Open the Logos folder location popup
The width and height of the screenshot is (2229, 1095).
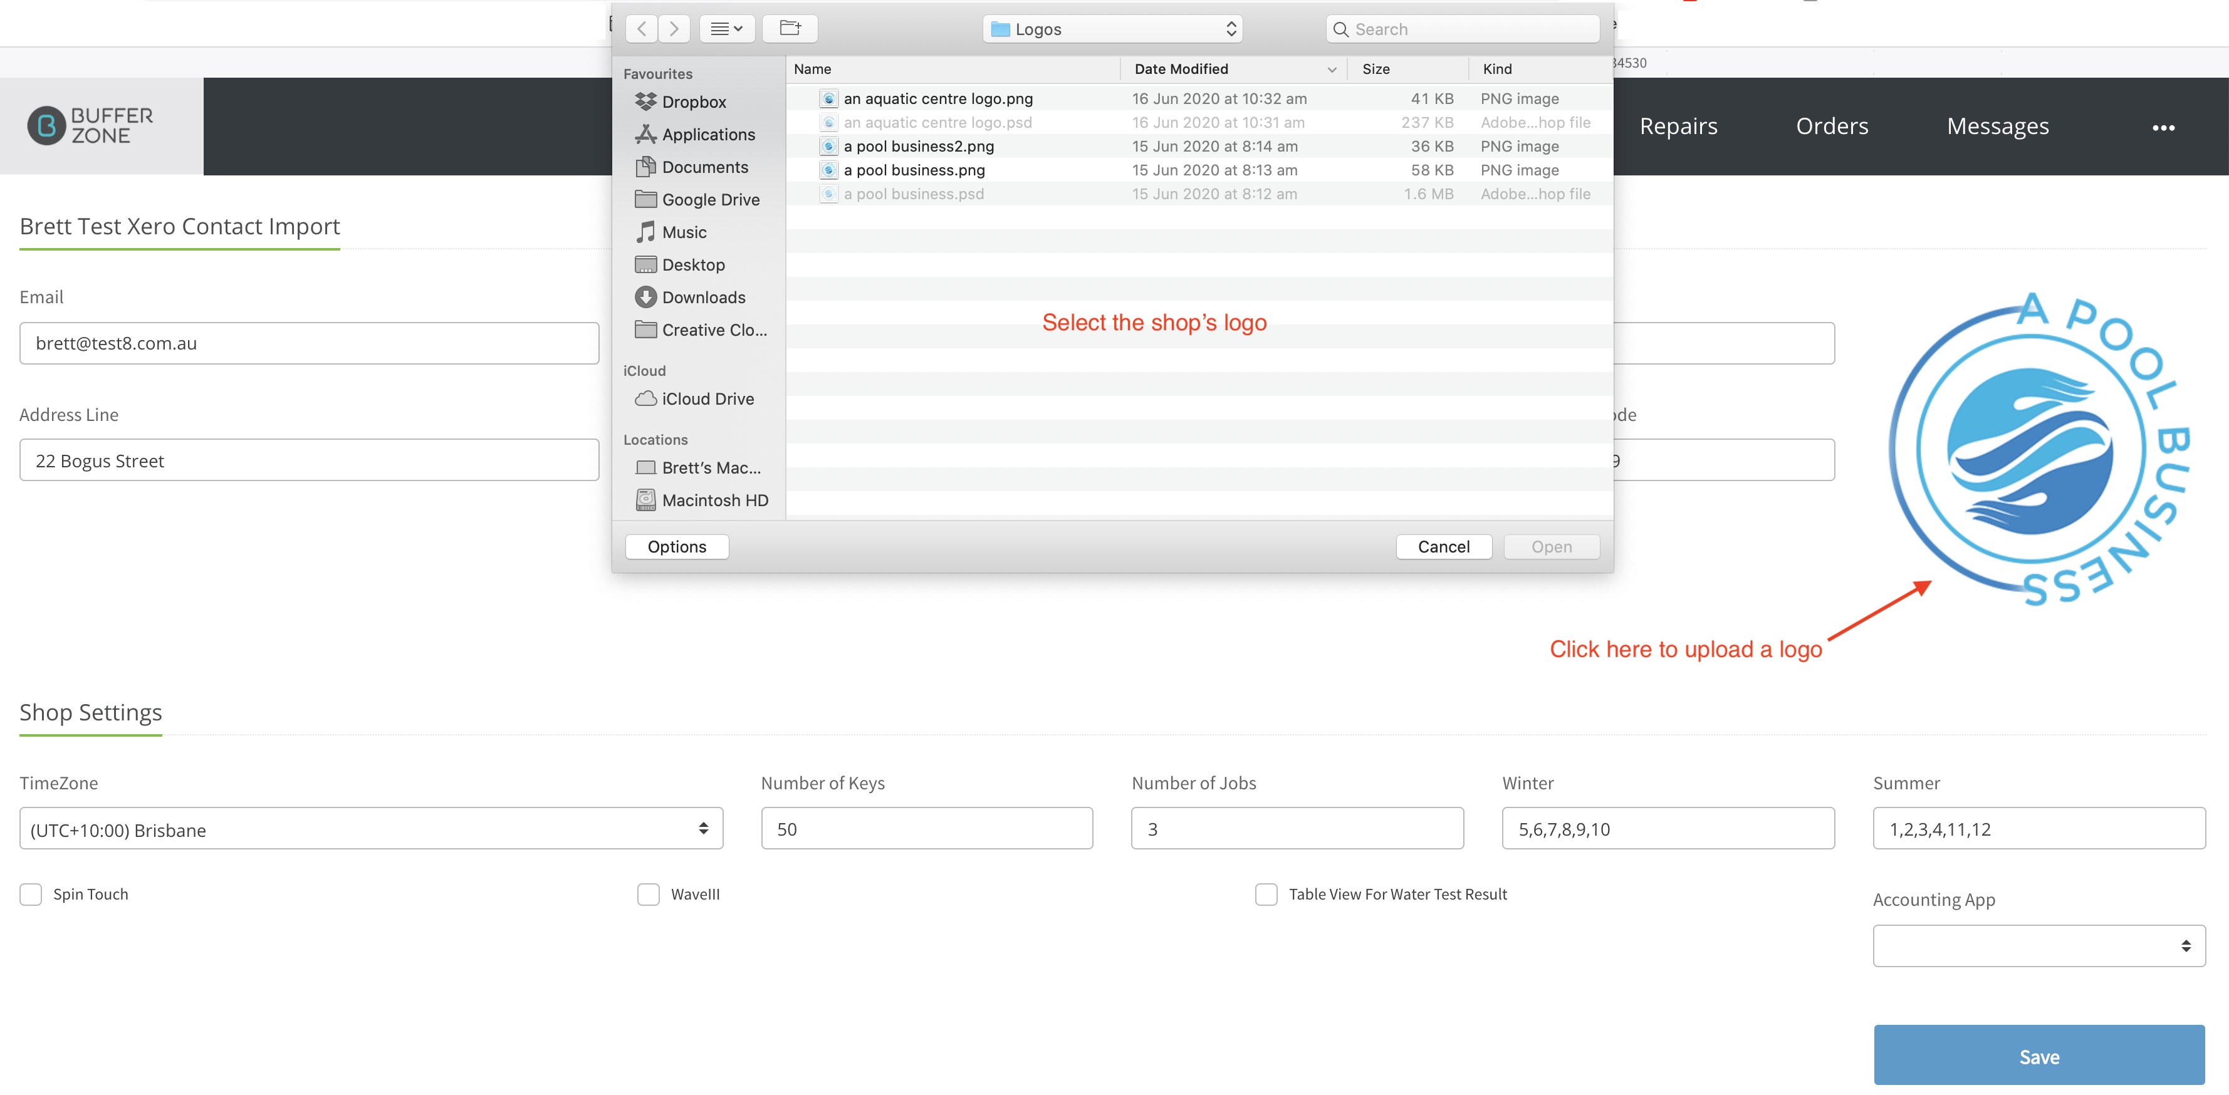click(1112, 29)
